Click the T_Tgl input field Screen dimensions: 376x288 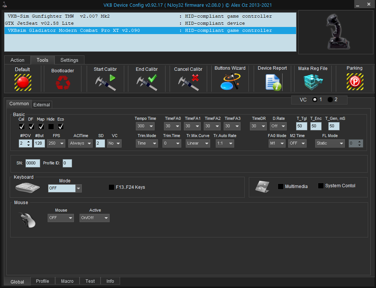point(302,126)
